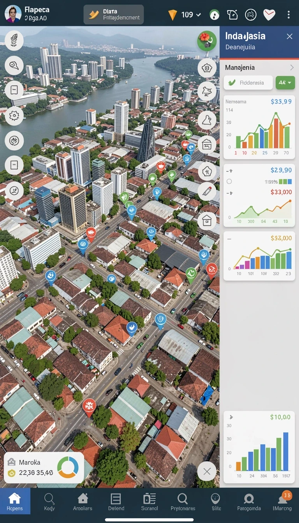
Task: Tap the hexagon house map tool
Action: 207,68
